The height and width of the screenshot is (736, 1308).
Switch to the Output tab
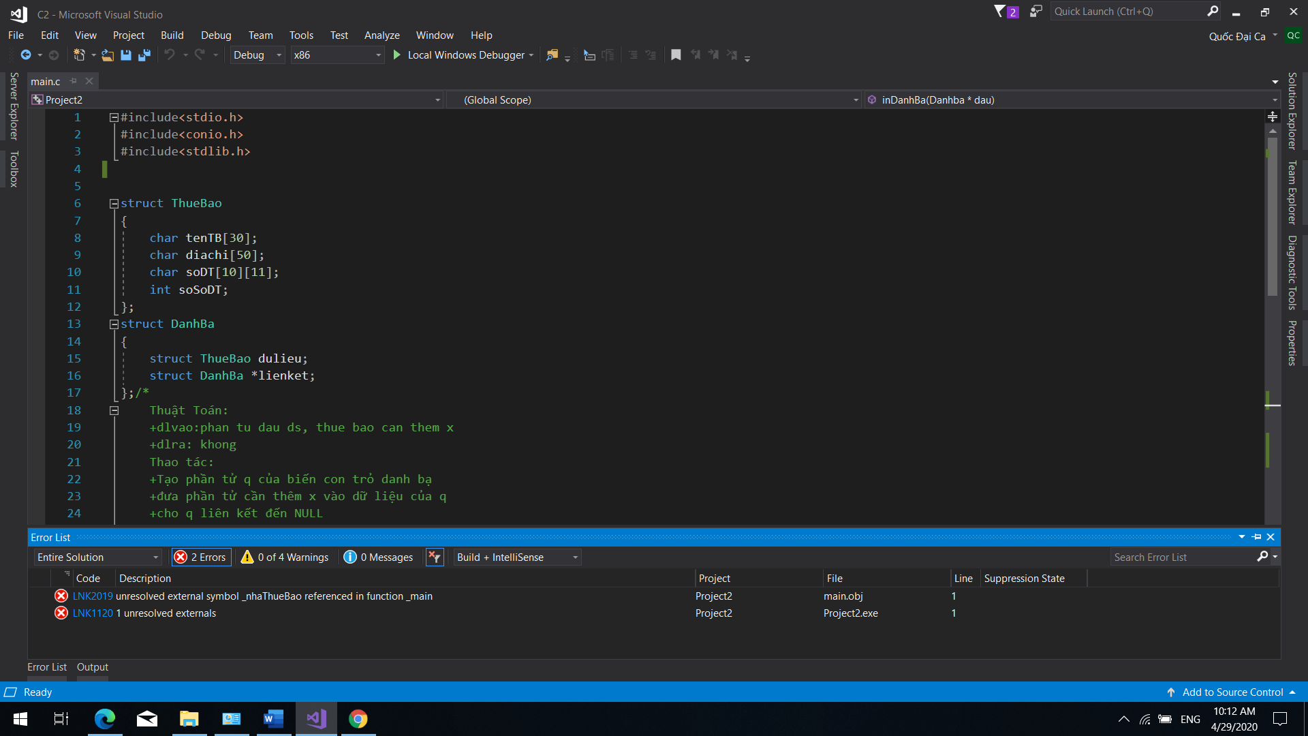coord(92,666)
